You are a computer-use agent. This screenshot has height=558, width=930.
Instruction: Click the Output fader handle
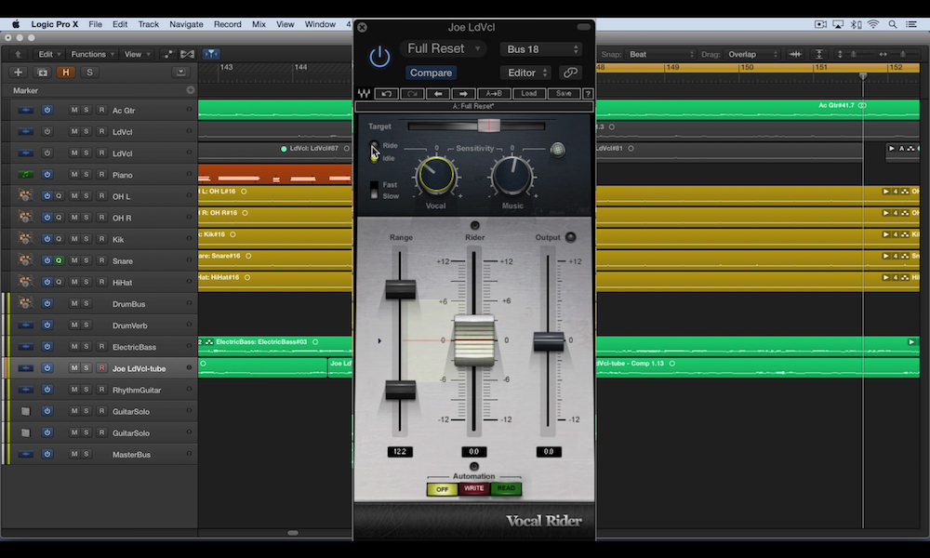pyautogui.click(x=549, y=341)
